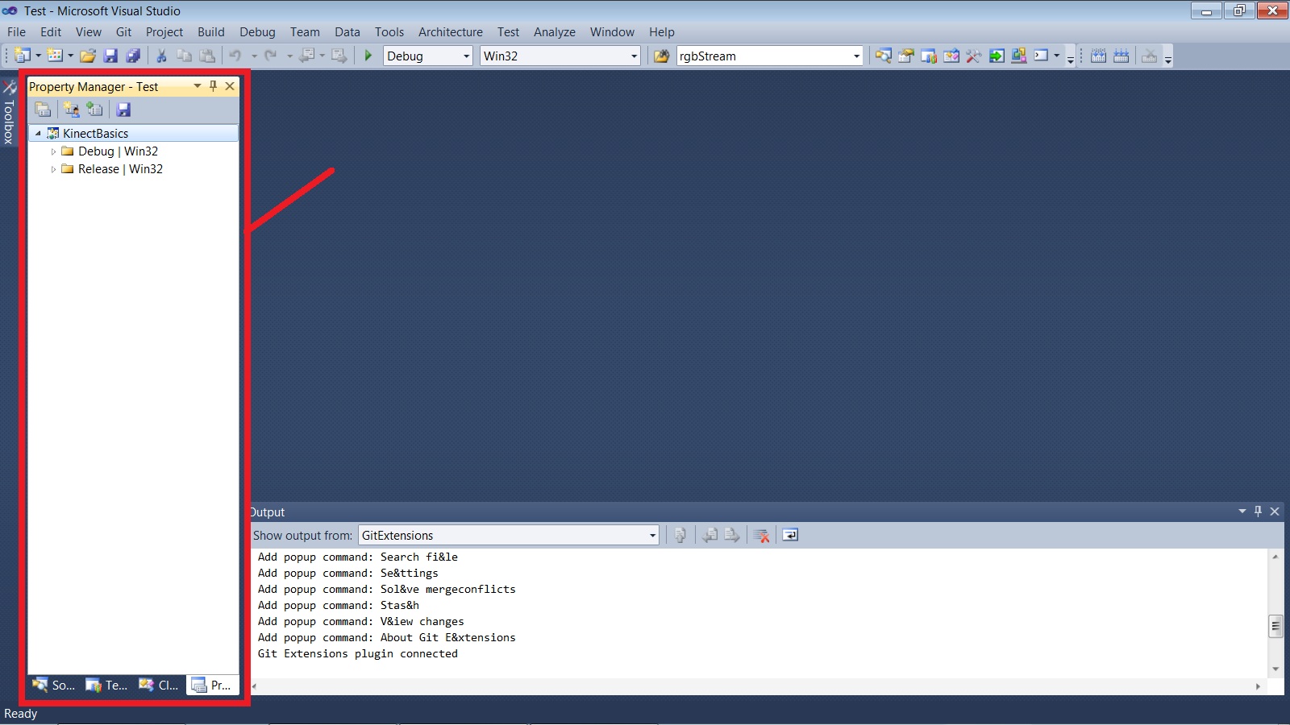Open the Git menu
1290x725 pixels.
pyautogui.click(x=123, y=32)
